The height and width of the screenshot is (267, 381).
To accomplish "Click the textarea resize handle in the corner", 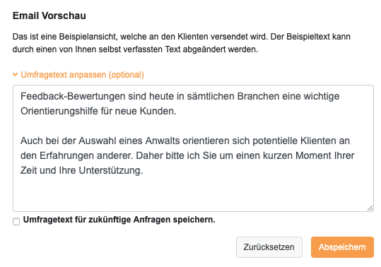I will click(x=370, y=208).
